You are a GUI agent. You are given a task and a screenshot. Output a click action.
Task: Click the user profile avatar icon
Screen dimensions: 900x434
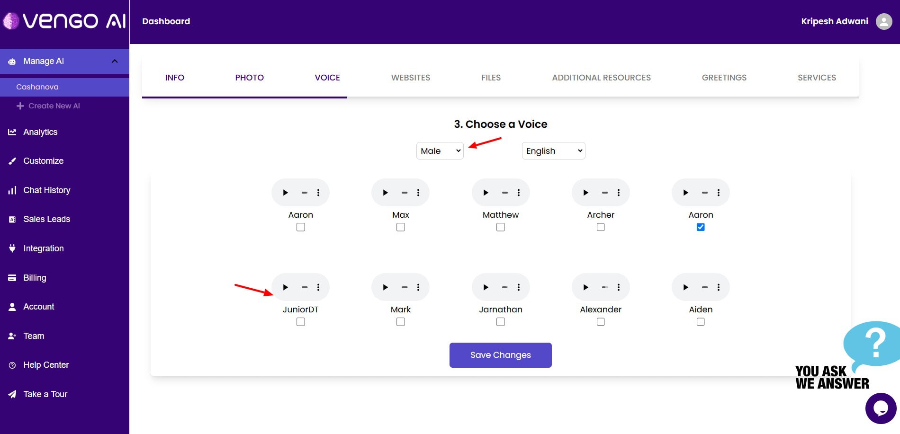coord(884,21)
